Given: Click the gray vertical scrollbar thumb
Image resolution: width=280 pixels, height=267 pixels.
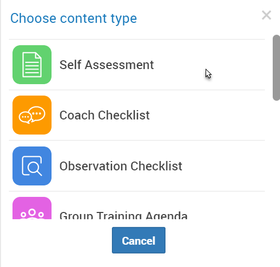Looking at the screenshot, I should [x=276, y=68].
